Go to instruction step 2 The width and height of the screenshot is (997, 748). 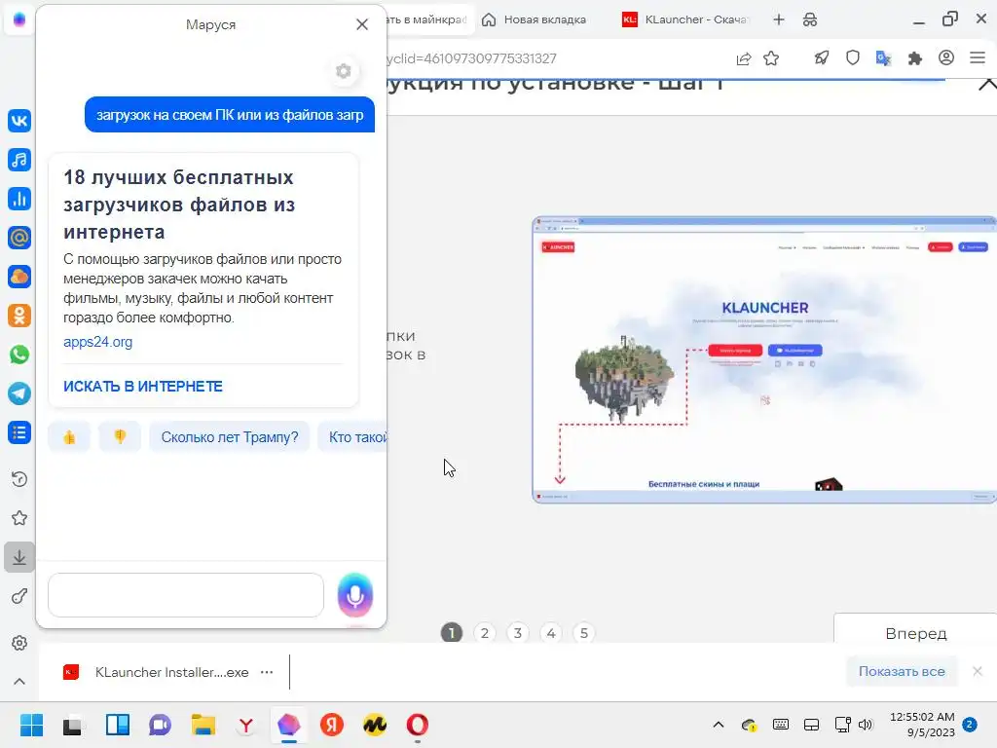tap(485, 633)
